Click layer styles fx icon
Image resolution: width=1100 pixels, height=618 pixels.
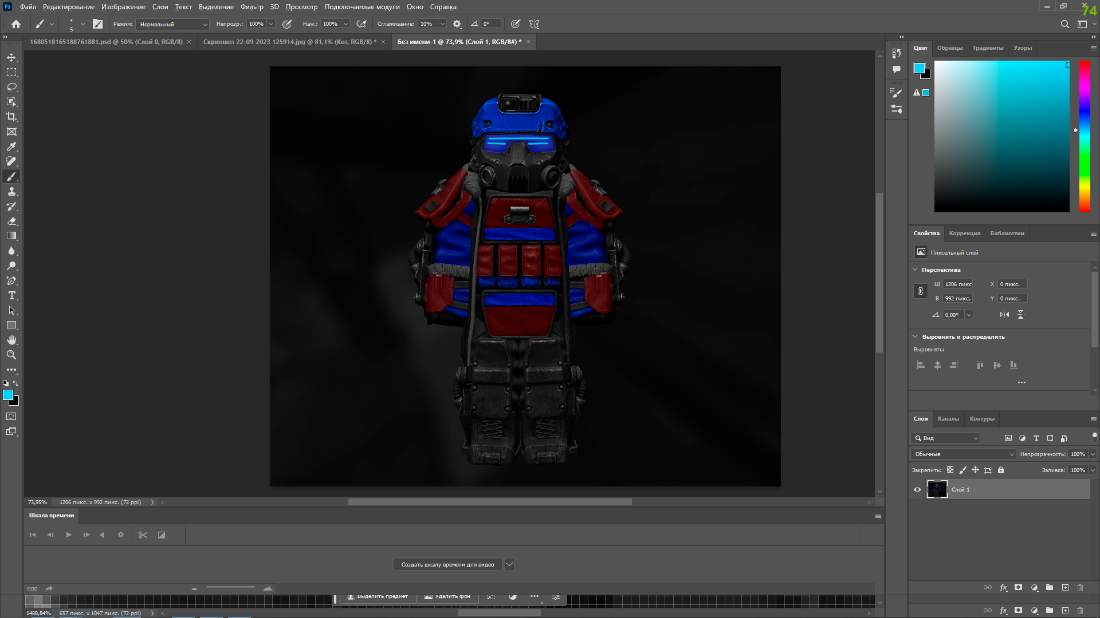point(1003,588)
